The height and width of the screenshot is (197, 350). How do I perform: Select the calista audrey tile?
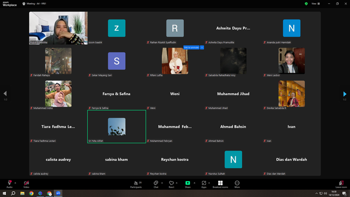[59, 159]
